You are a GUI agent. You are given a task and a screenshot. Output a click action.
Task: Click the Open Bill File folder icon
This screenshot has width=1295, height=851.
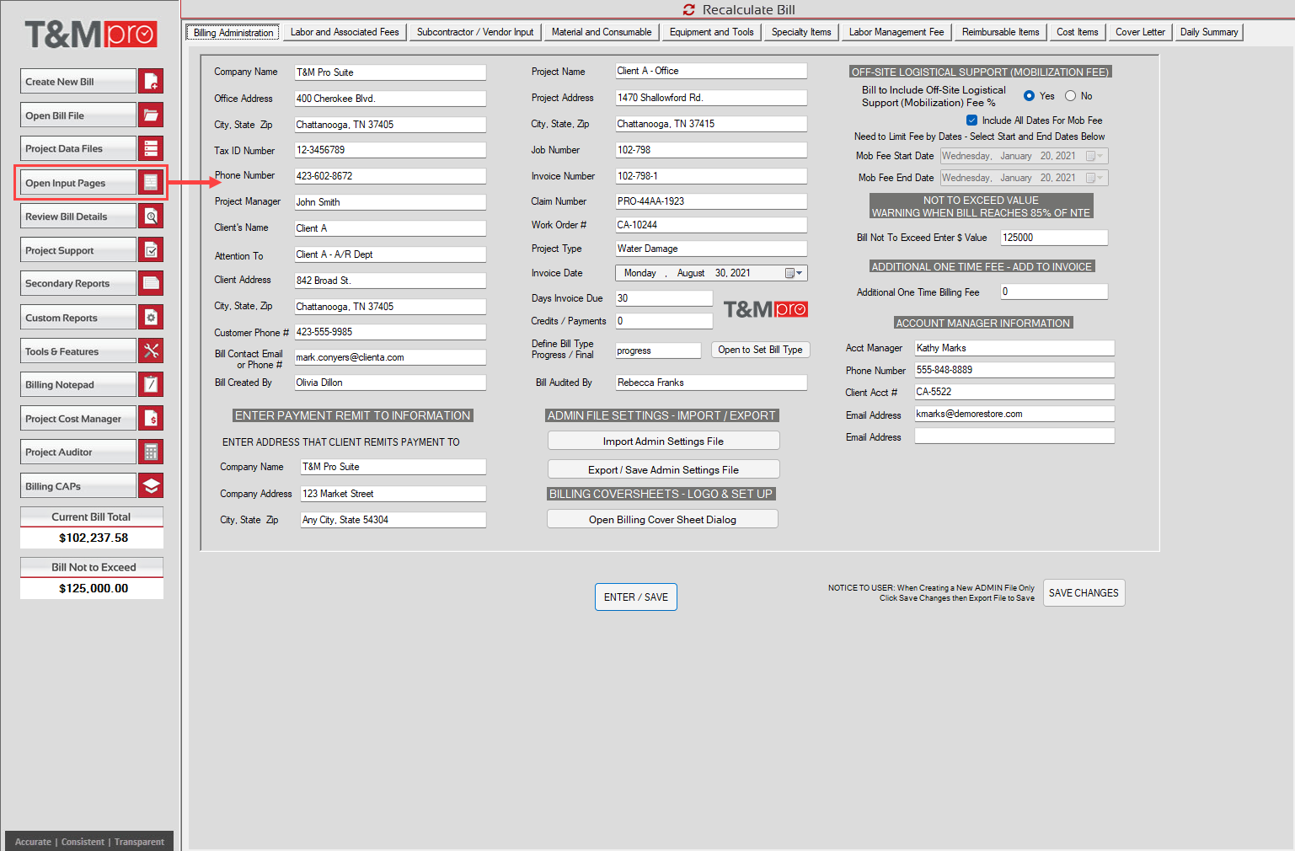(x=151, y=115)
